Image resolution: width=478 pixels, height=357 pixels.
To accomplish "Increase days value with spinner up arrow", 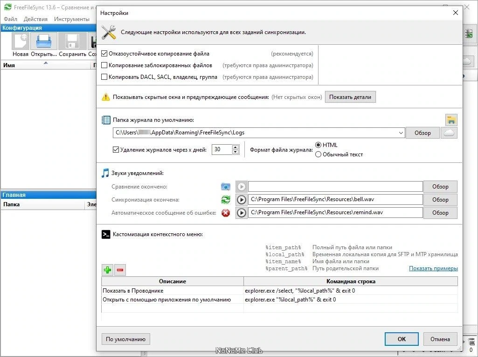I will coord(235,147).
